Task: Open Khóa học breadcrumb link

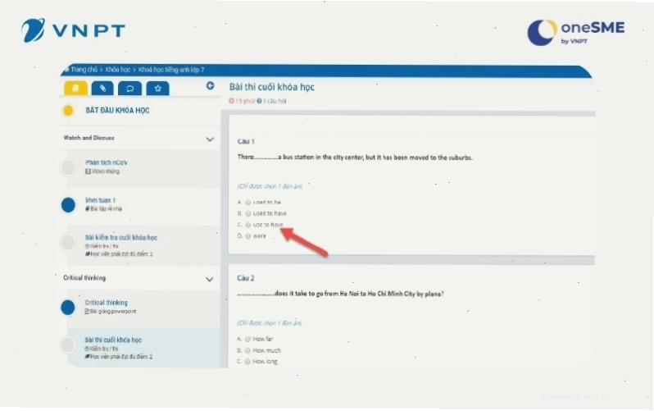Action: click(x=118, y=70)
